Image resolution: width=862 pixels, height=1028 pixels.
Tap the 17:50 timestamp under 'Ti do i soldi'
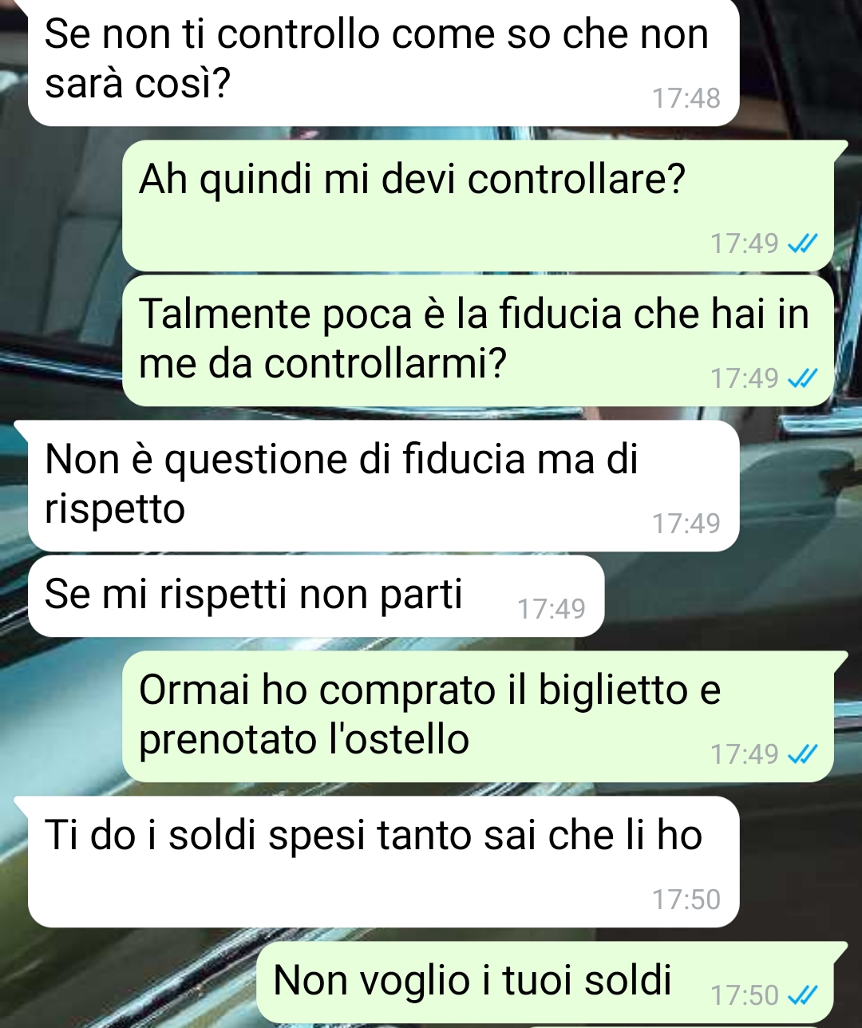click(686, 899)
